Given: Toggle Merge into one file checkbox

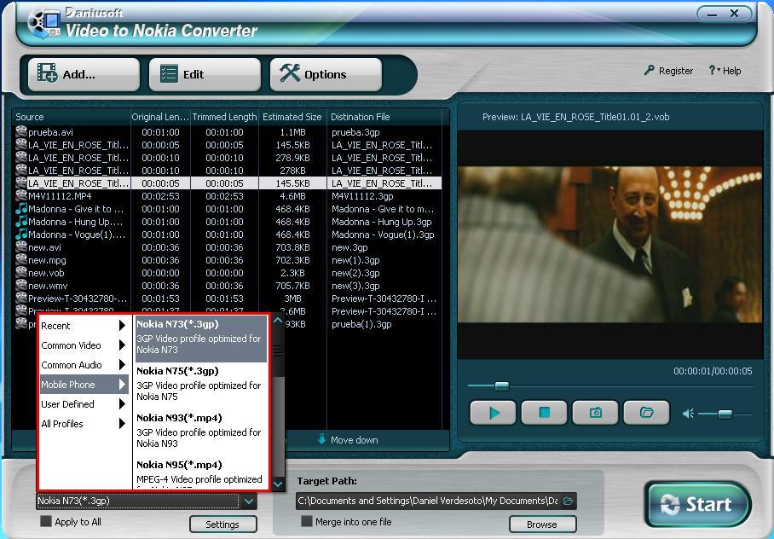Looking at the screenshot, I should pos(307,521).
